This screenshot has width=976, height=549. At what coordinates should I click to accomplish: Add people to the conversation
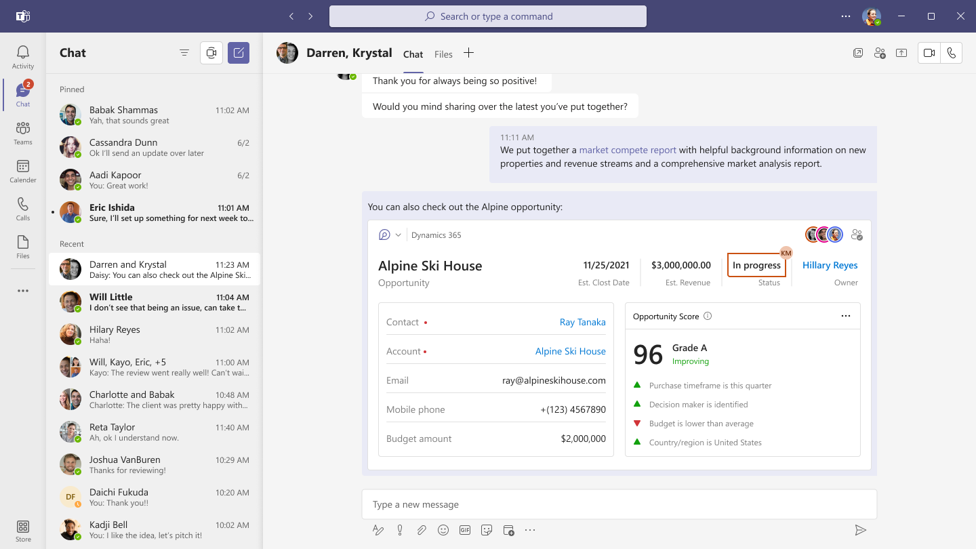879,52
